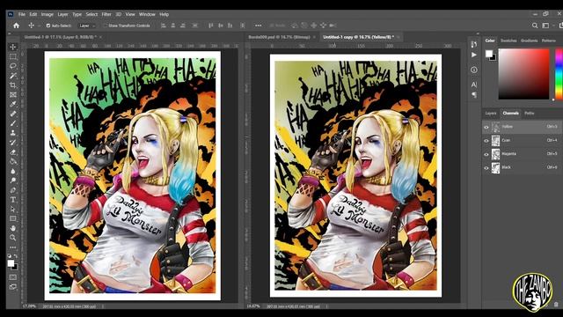The image size is (563, 317).
Task: Select the Rectangle shape tool
Action: [x=13, y=218]
